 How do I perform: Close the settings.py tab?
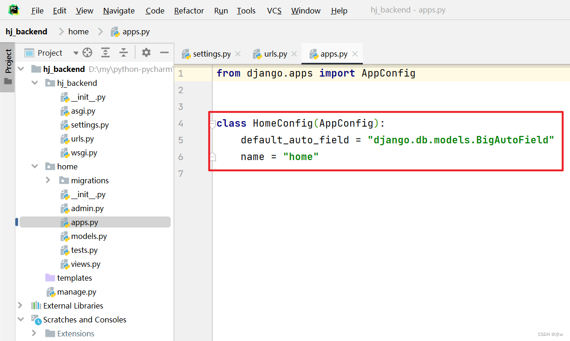pyautogui.click(x=238, y=54)
